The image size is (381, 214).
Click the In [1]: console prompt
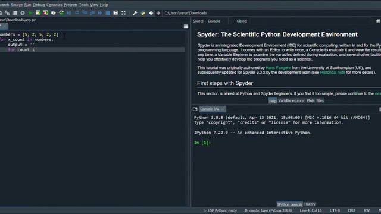202,143
